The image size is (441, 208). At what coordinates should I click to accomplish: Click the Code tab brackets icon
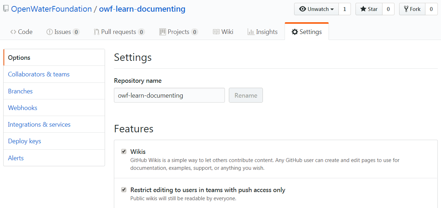(13, 32)
